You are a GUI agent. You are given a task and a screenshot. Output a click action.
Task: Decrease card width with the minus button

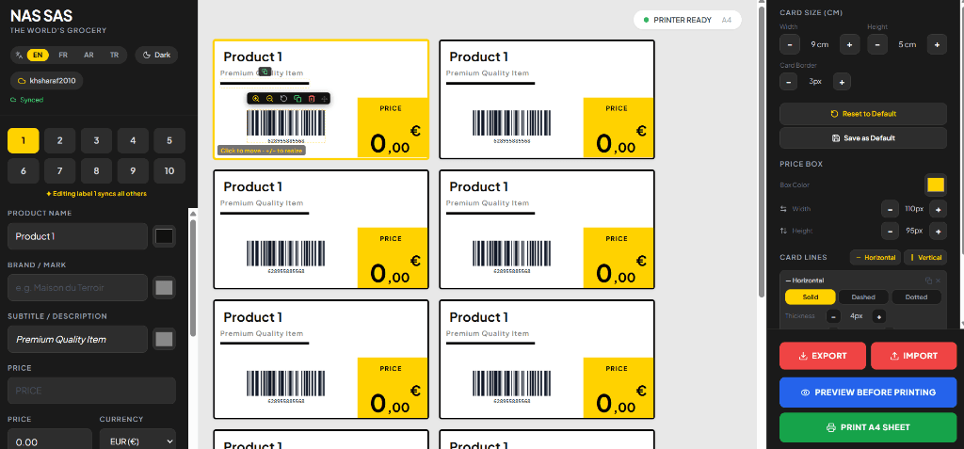click(790, 44)
